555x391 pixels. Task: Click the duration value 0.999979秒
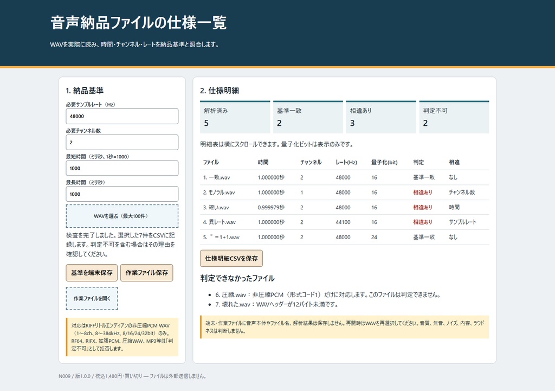click(271, 208)
